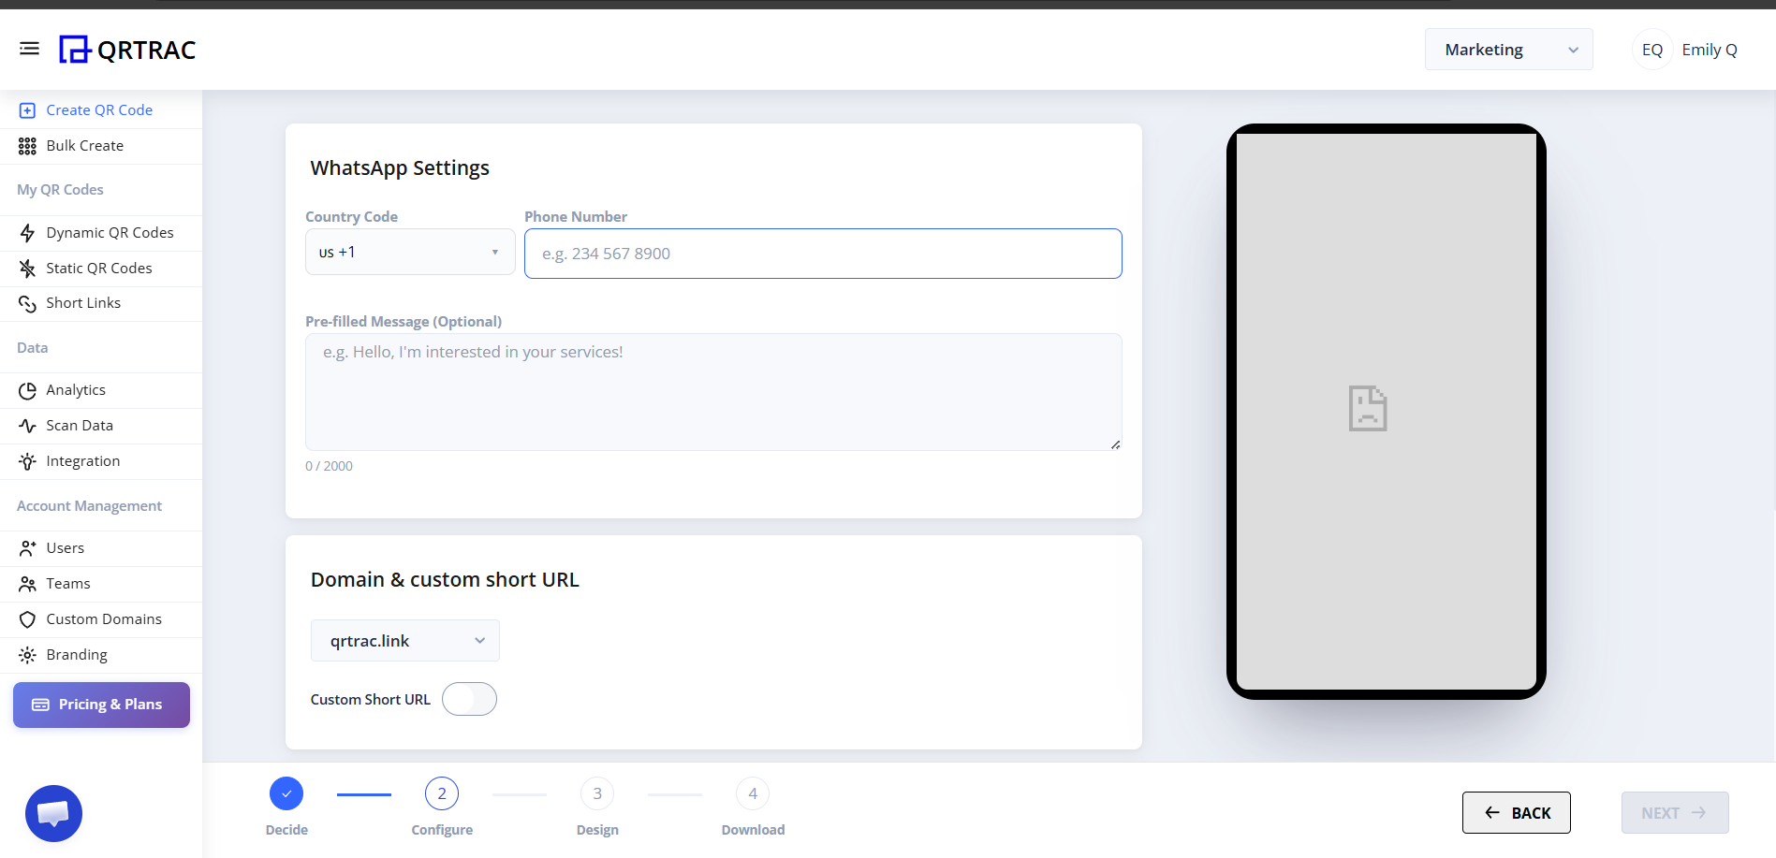Click the Users person icon
The image size is (1776, 858).
click(x=27, y=548)
